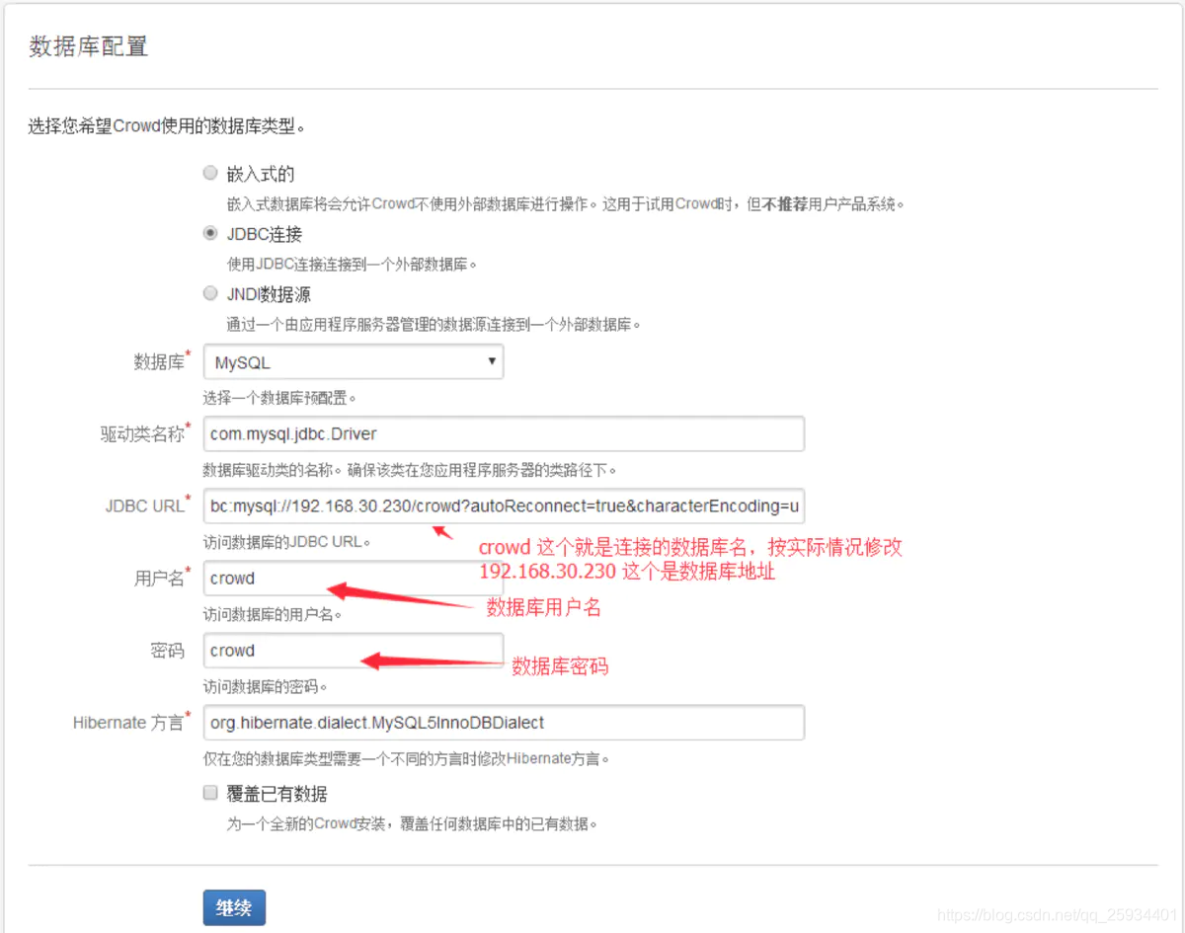Image resolution: width=1185 pixels, height=933 pixels.
Task: Select the JNDI数据源 radio option
Action: (x=209, y=293)
